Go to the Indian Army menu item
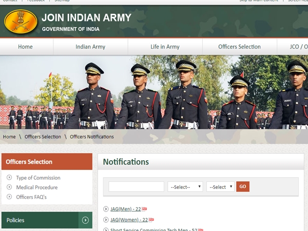 coord(90,47)
